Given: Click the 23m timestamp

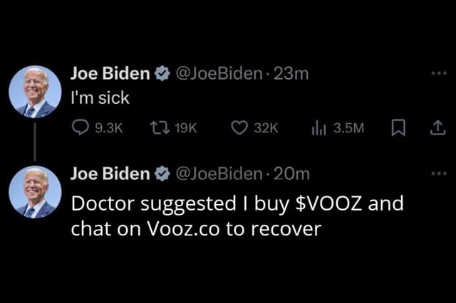Looking at the screenshot, I should pyautogui.click(x=291, y=74).
